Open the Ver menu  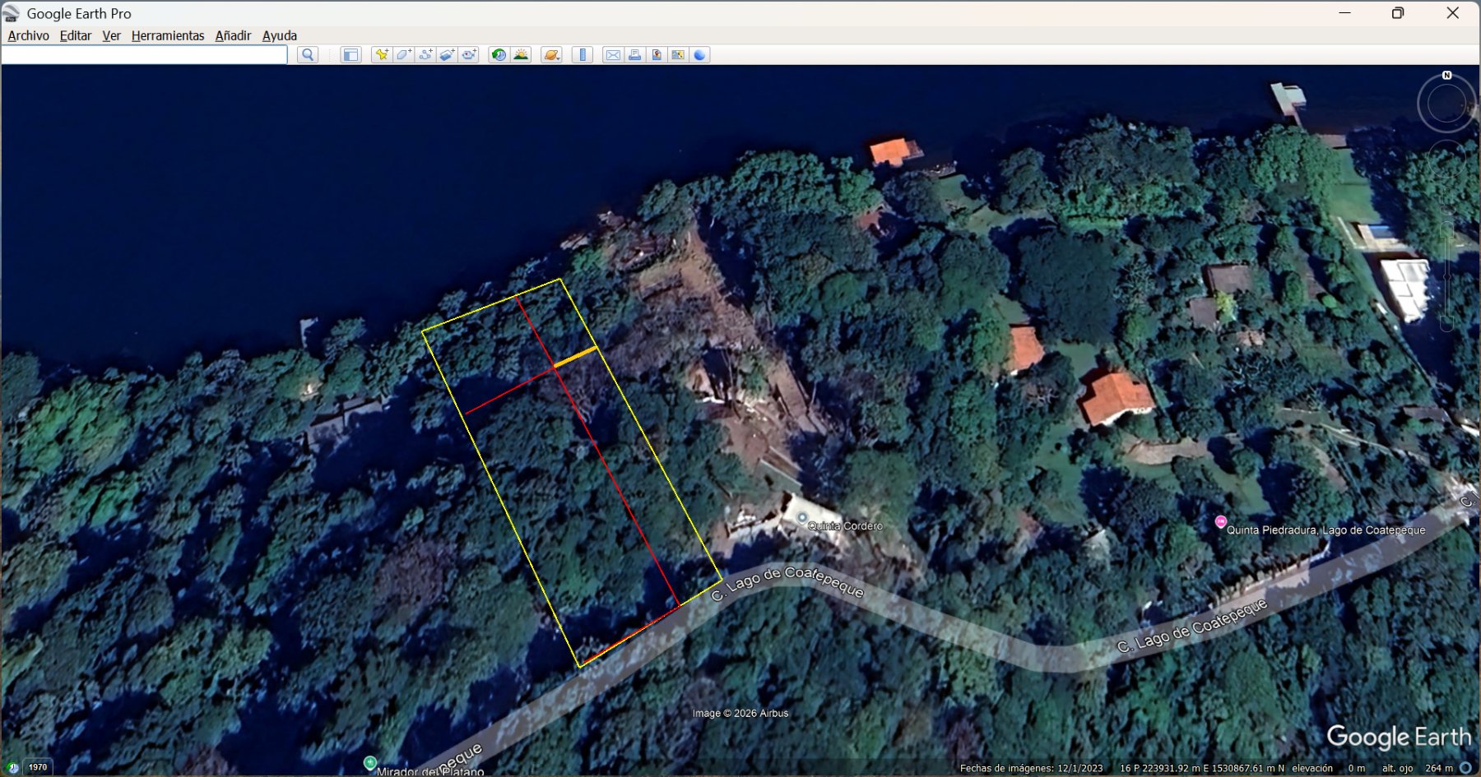[112, 35]
